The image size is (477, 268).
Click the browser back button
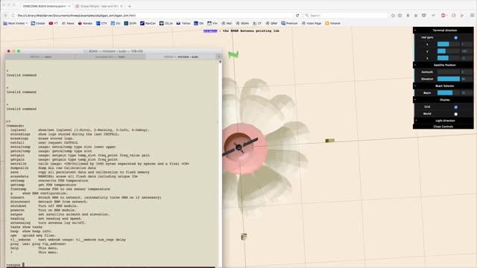[x=5, y=16]
